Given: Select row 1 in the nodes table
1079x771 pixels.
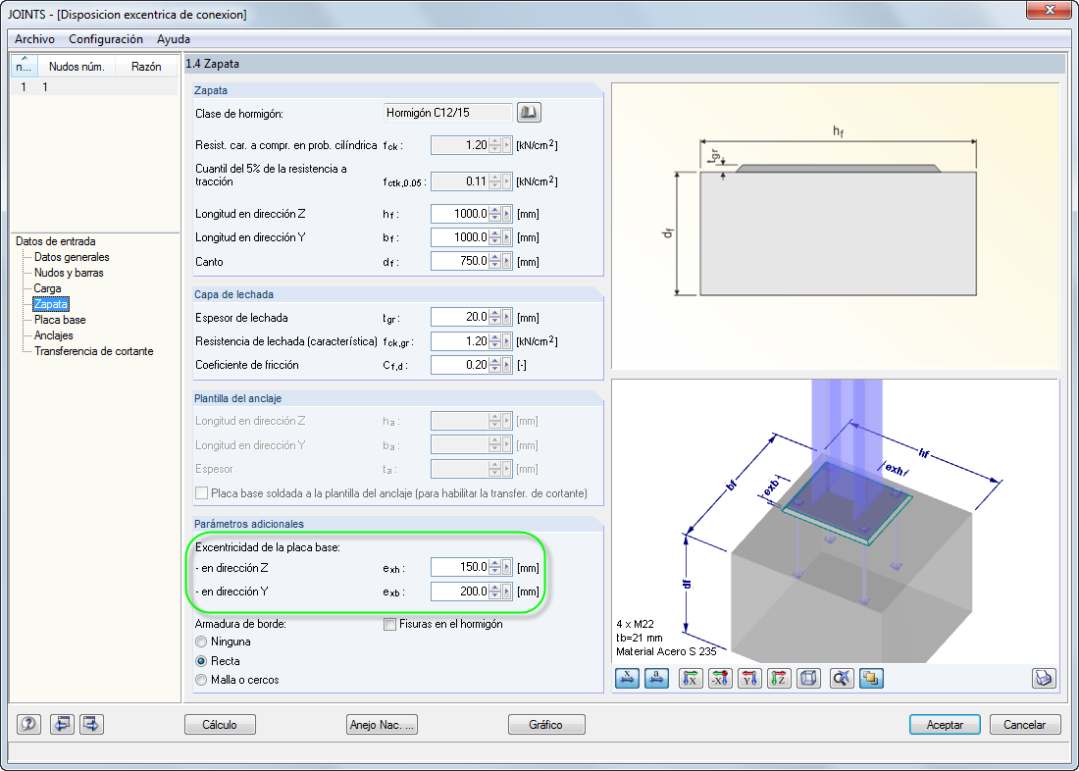Looking at the screenshot, I should (94, 87).
